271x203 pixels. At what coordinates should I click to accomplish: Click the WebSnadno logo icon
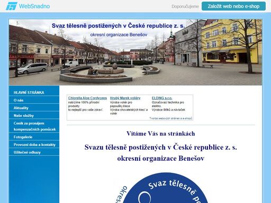pos(12,6)
